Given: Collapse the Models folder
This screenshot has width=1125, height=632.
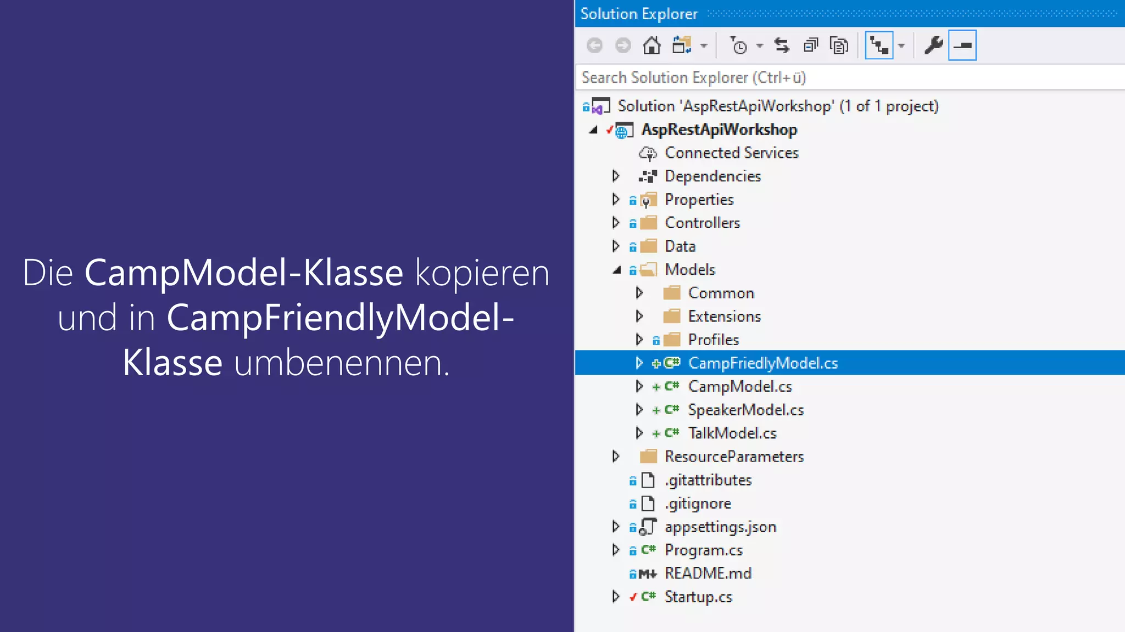Looking at the screenshot, I should pos(617,270).
